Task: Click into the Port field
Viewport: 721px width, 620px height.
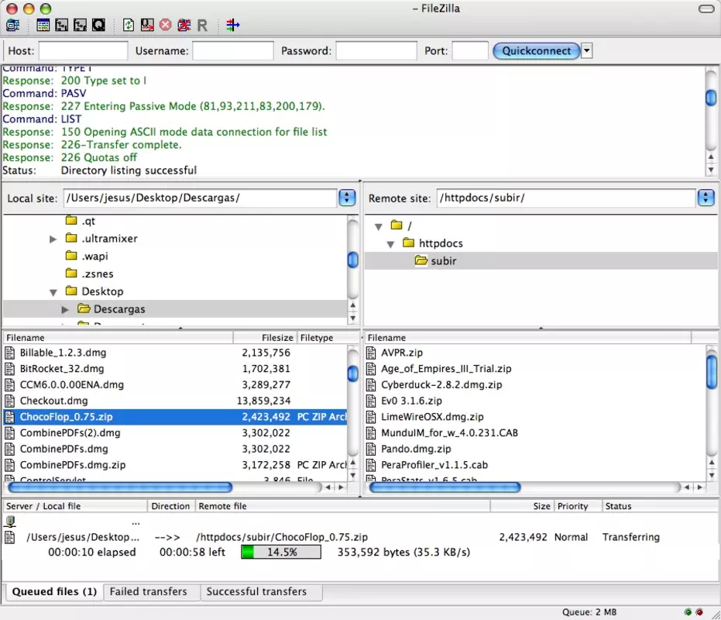Action: tap(470, 50)
